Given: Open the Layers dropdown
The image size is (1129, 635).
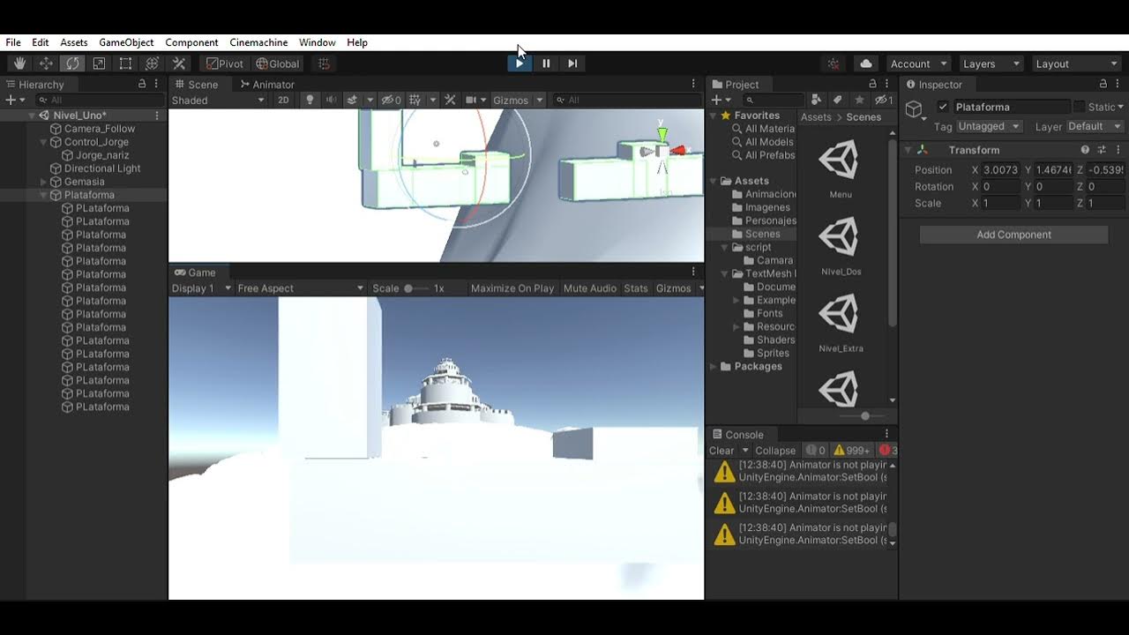Looking at the screenshot, I should 991,63.
